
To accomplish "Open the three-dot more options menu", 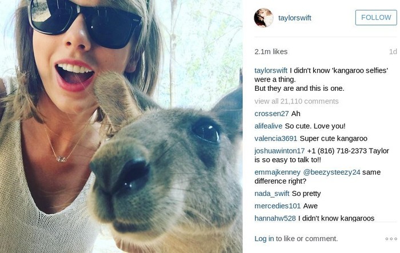I will point(391,239).
